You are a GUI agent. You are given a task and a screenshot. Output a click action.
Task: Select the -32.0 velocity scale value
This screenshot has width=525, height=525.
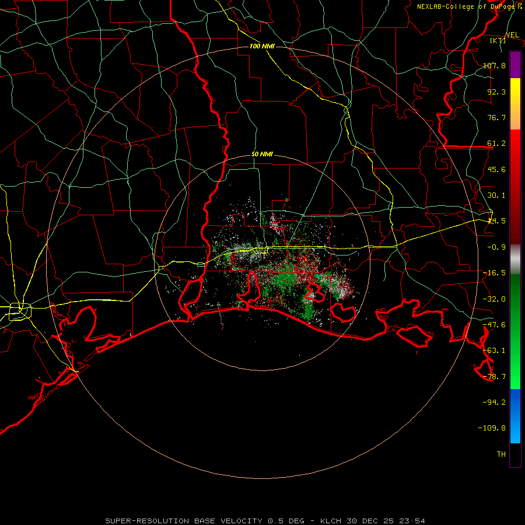coord(495,299)
